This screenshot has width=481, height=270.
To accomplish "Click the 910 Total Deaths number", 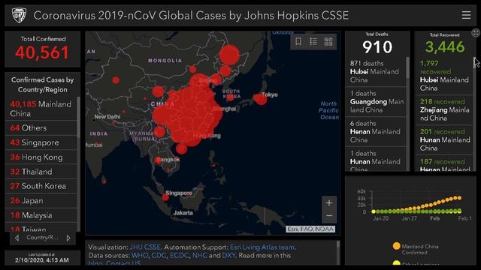I will coord(377,47).
